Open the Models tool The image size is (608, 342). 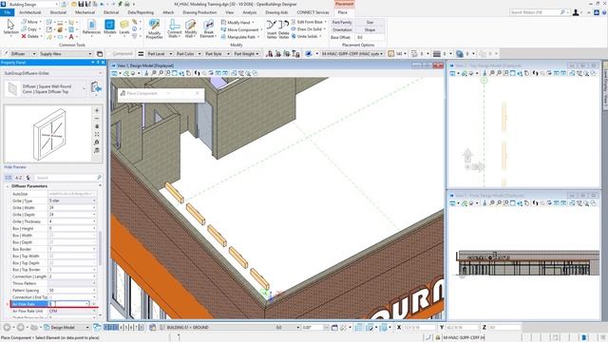110,28
